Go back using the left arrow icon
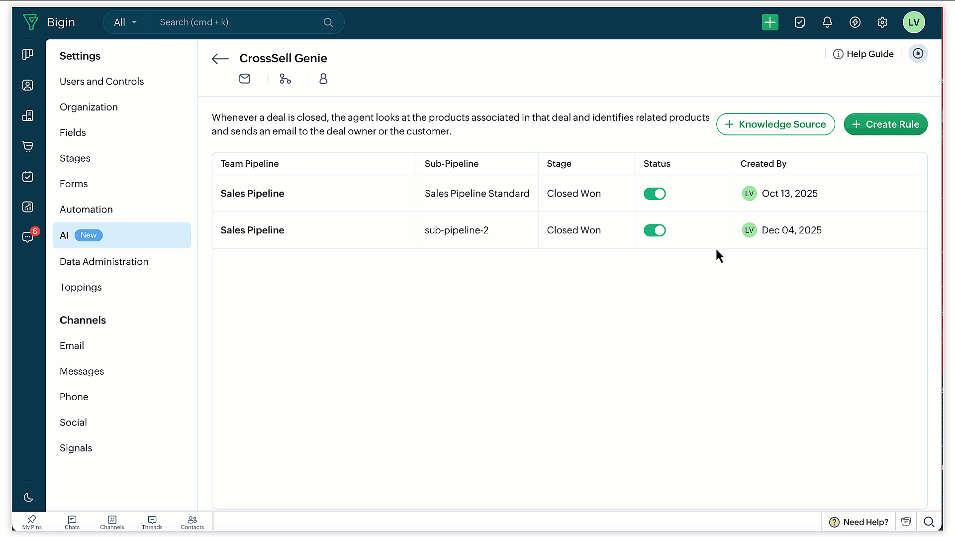The image size is (955, 537). [x=220, y=59]
